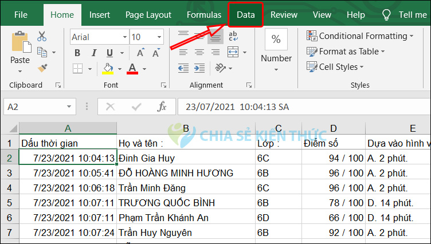Toggle Italic formatting

coord(94,53)
